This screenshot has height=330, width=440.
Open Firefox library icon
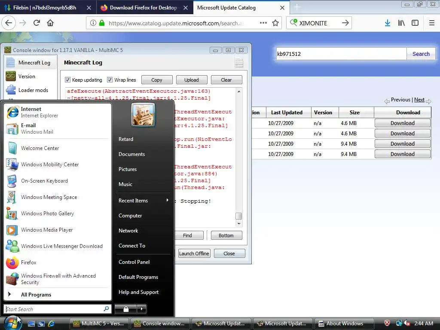[401, 23]
